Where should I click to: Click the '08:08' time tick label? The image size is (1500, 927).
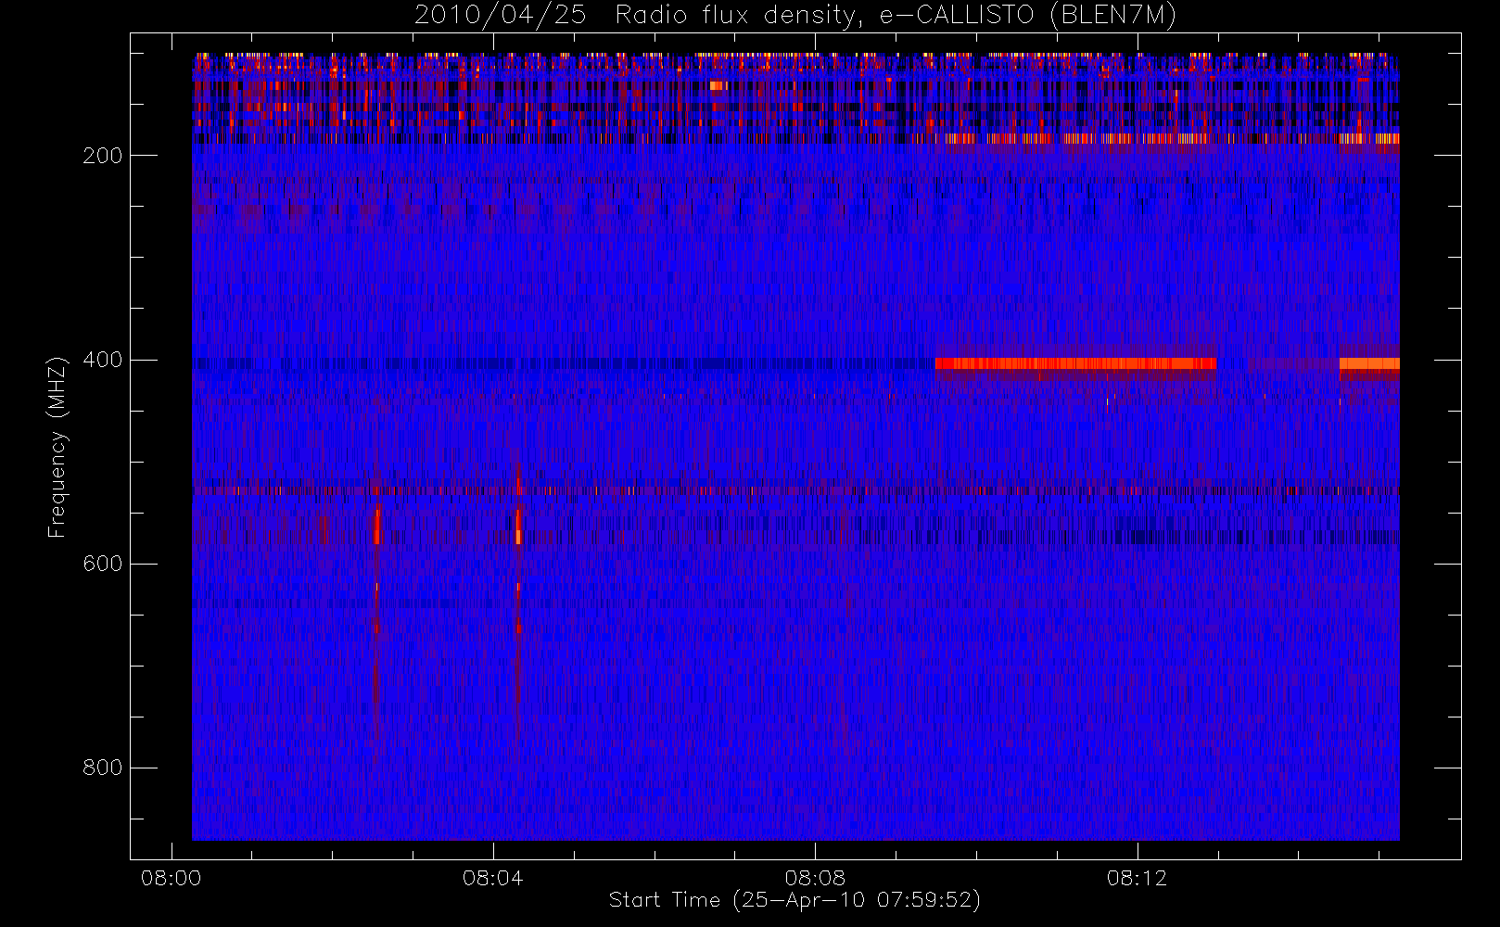pyautogui.click(x=815, y=878)
